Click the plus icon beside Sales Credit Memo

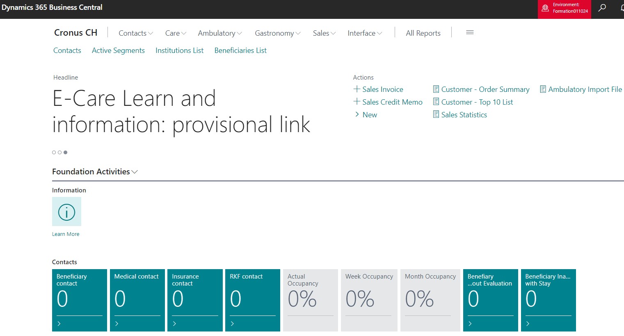357,102
